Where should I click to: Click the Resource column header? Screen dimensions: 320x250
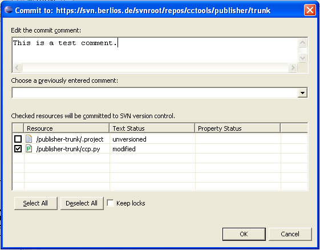coord(67,128)
